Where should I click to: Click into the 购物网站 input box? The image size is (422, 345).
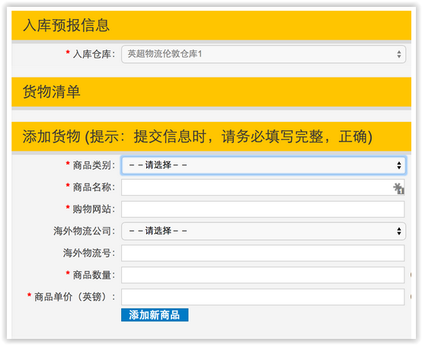[263, 209]
